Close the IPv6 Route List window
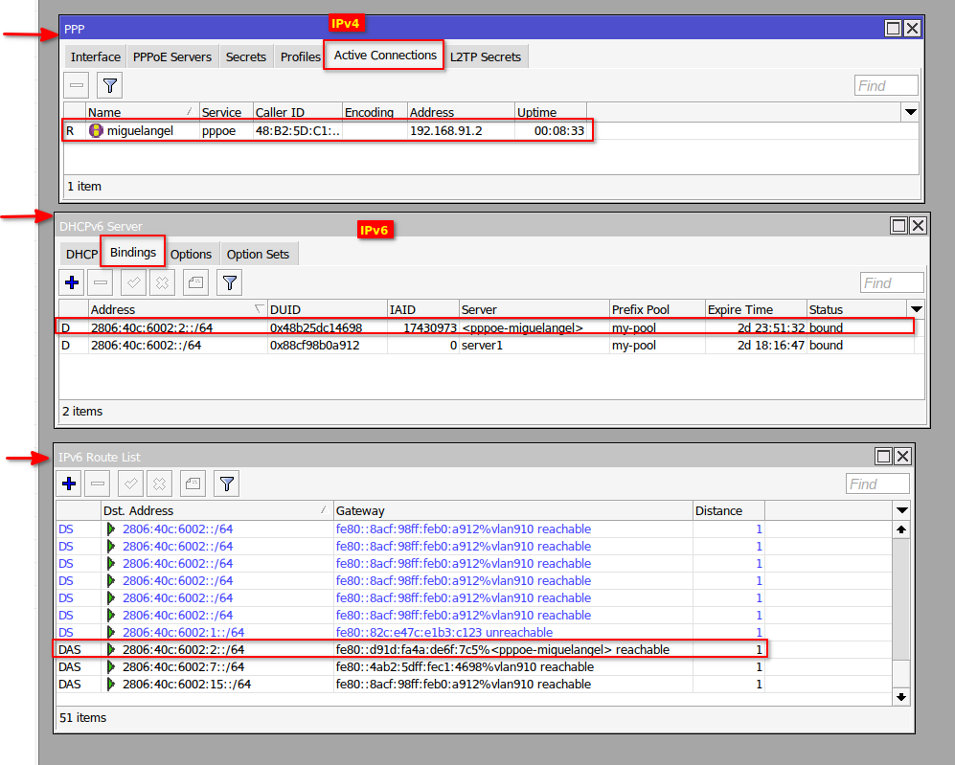Screen dimensions: 955x765 902,457
